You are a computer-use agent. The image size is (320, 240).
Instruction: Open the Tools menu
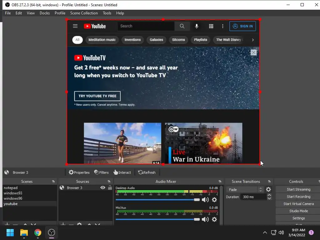pos(107,13)
